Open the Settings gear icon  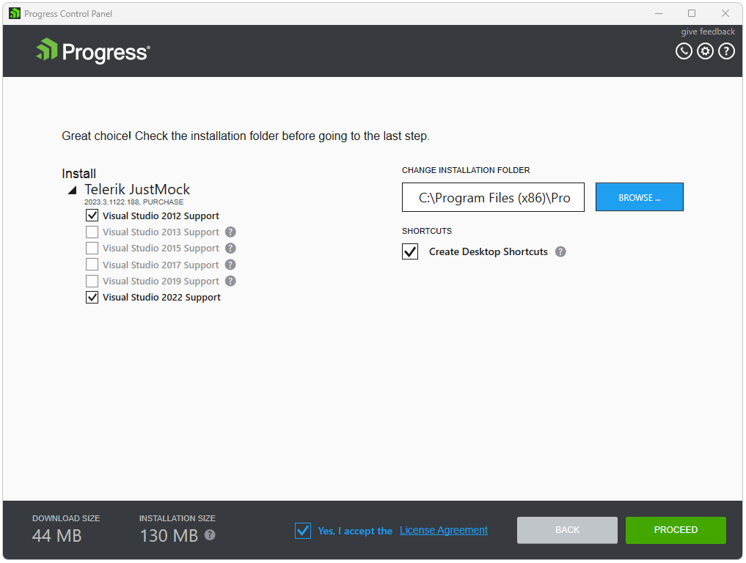pyautogui.click(x=705, y=51)
